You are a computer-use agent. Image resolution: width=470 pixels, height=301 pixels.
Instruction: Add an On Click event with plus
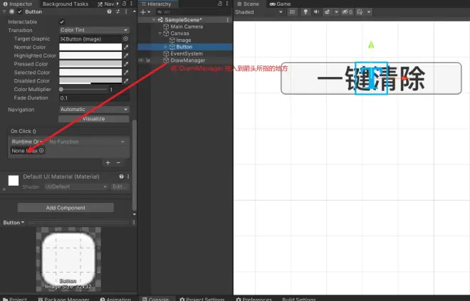108,163
